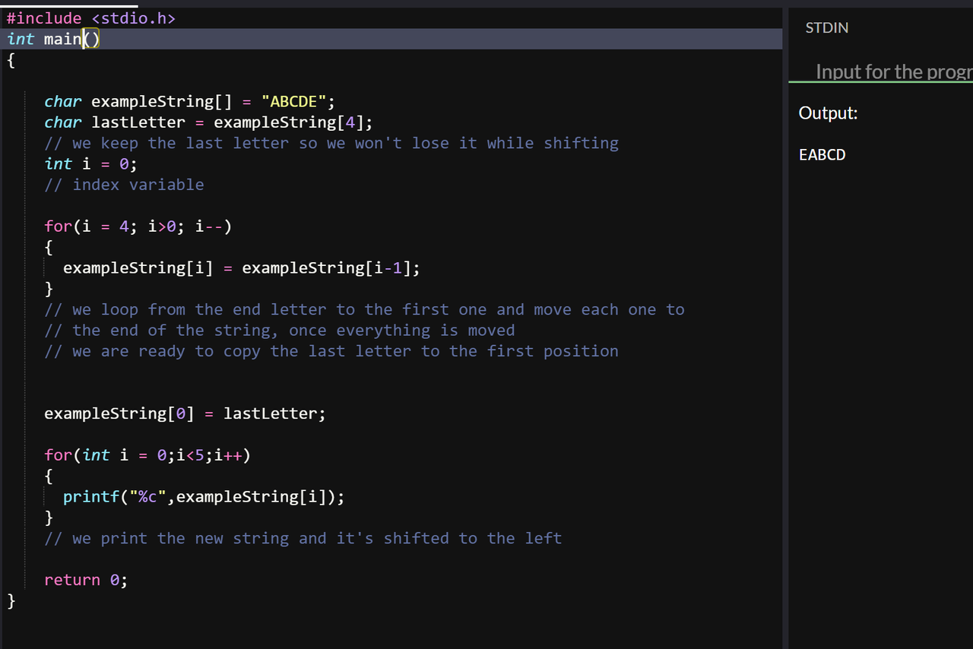Screen dimensions: 973x649
Task: Click the "// index variable" comment
Action: pyautogui.click(x=124, y=185)
